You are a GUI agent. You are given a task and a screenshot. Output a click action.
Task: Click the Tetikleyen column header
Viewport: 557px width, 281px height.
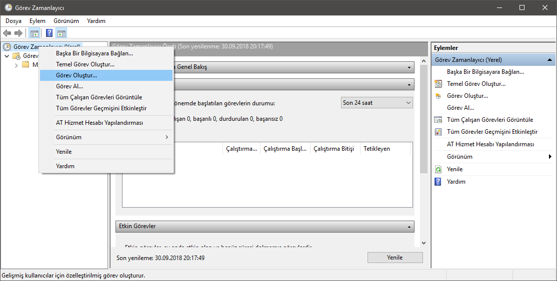(x=385, y=149)
